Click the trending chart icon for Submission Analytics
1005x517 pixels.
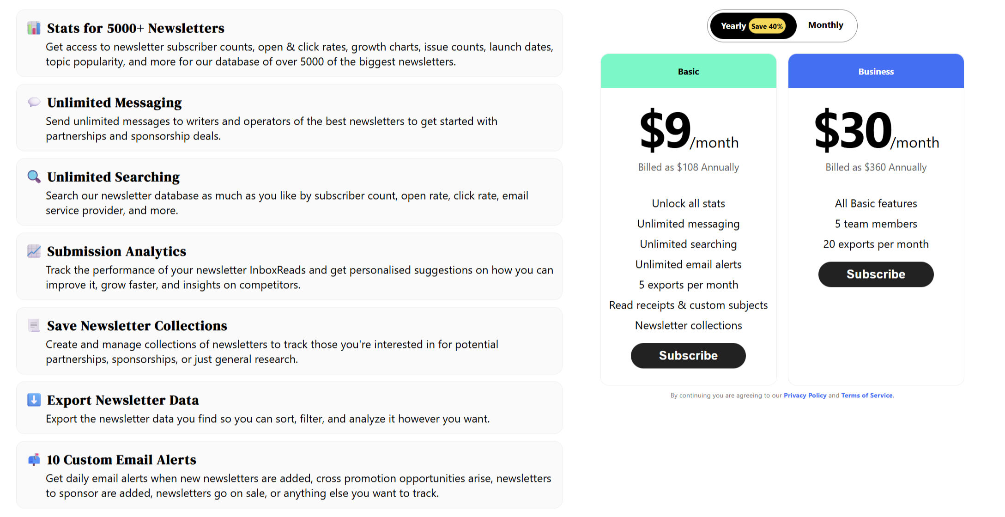point(33,251)
